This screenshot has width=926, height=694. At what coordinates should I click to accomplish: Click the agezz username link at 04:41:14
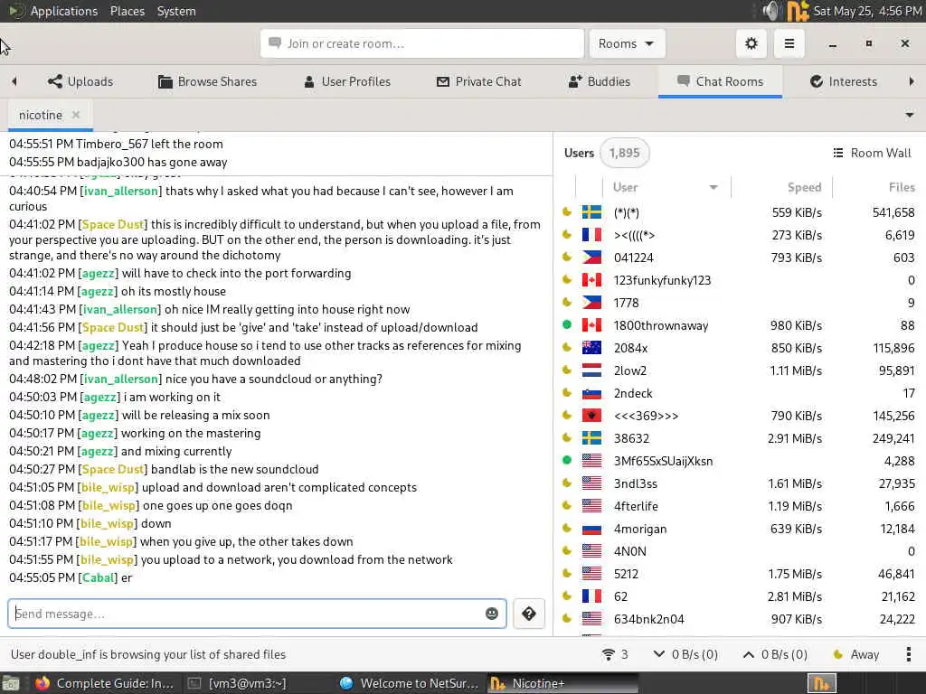pyautogui.click(x=99, y=291)
